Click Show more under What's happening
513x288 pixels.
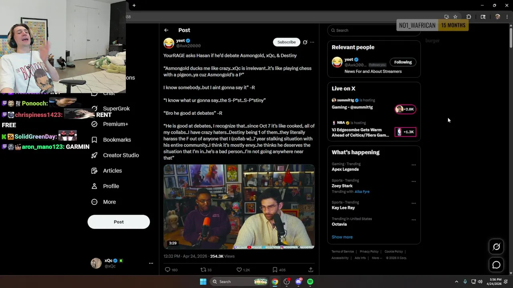[x=342, y=237]
